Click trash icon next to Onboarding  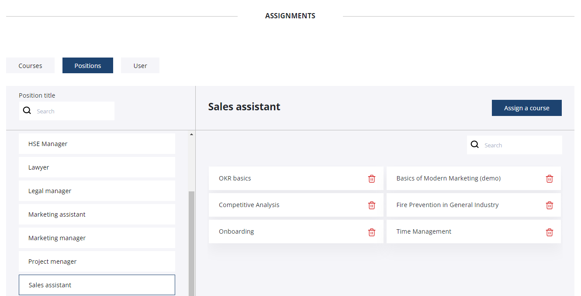pos(372,232)
